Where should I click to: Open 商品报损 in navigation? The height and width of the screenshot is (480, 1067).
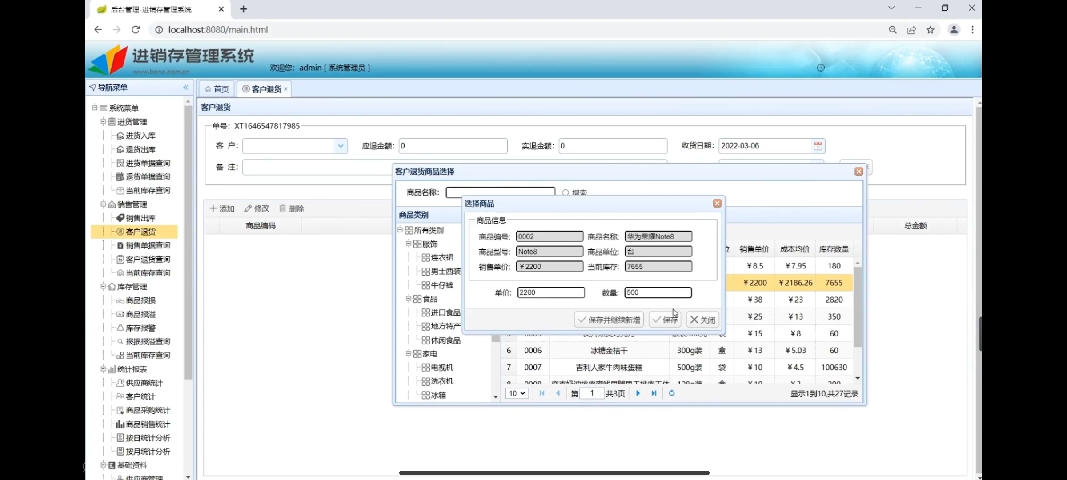[x=140, y=300]
